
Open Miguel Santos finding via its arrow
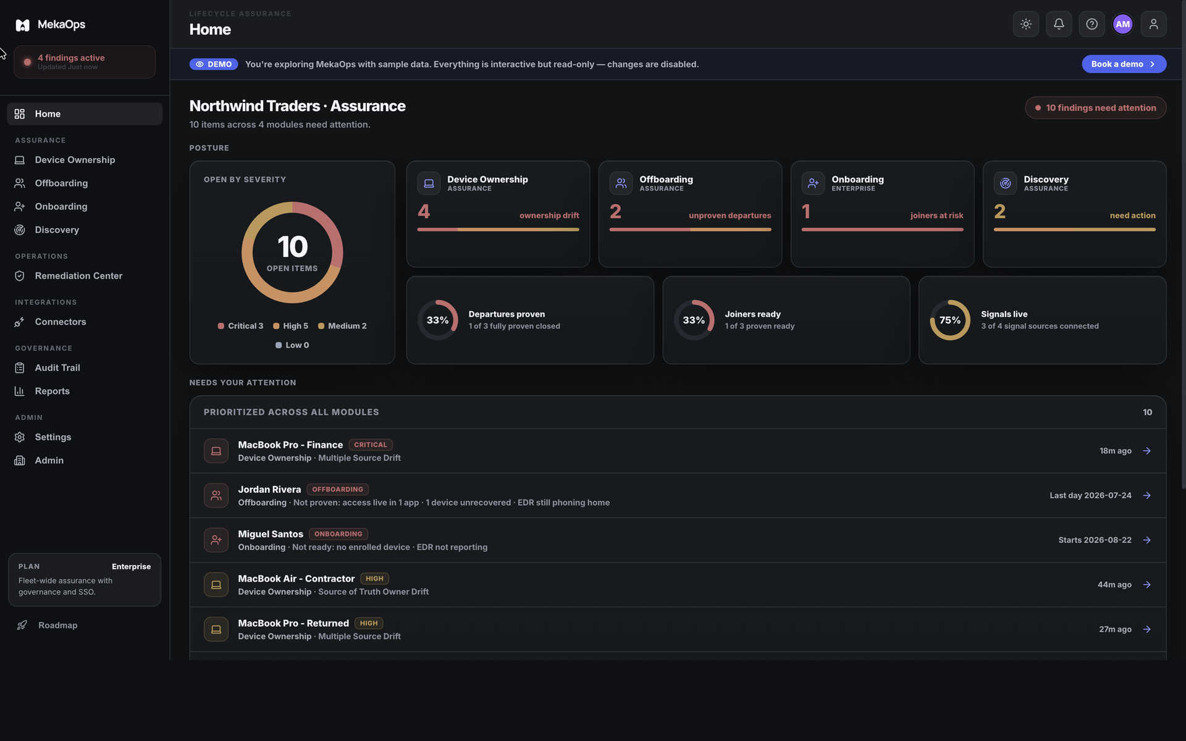click(x=1147, y=540)
